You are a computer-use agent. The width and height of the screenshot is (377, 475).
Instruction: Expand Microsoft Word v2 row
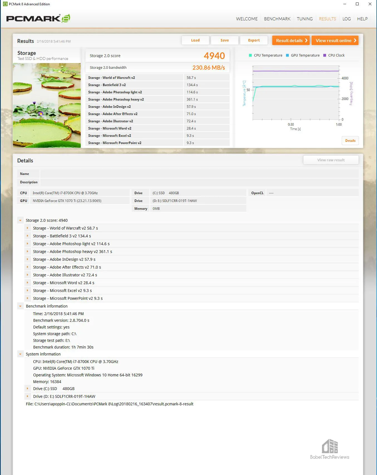[x=28, y=283]
